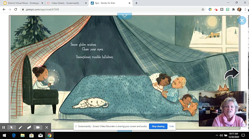Select Chrome icon in the taskbar

click(49, 135)
